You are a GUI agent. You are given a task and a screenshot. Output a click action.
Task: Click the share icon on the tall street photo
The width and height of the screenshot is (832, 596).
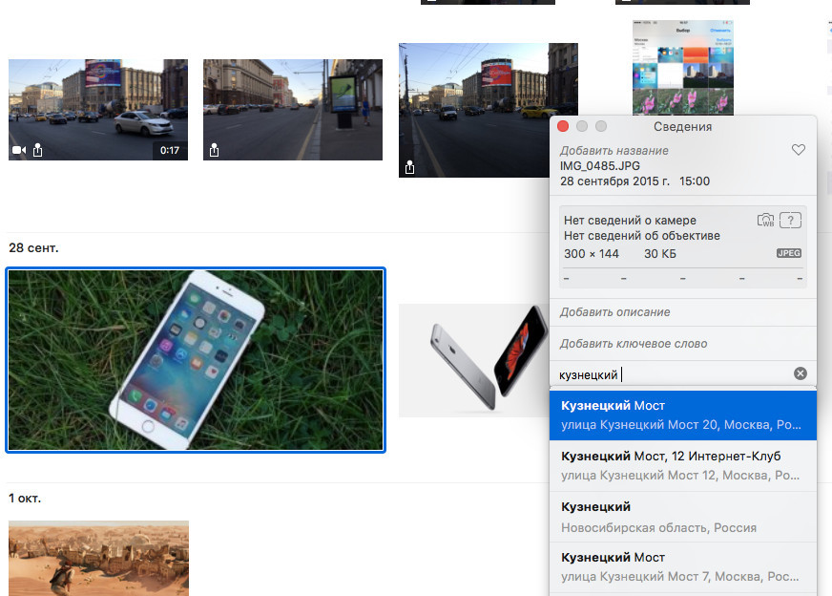pyautogui.click(x=409, y=167)
